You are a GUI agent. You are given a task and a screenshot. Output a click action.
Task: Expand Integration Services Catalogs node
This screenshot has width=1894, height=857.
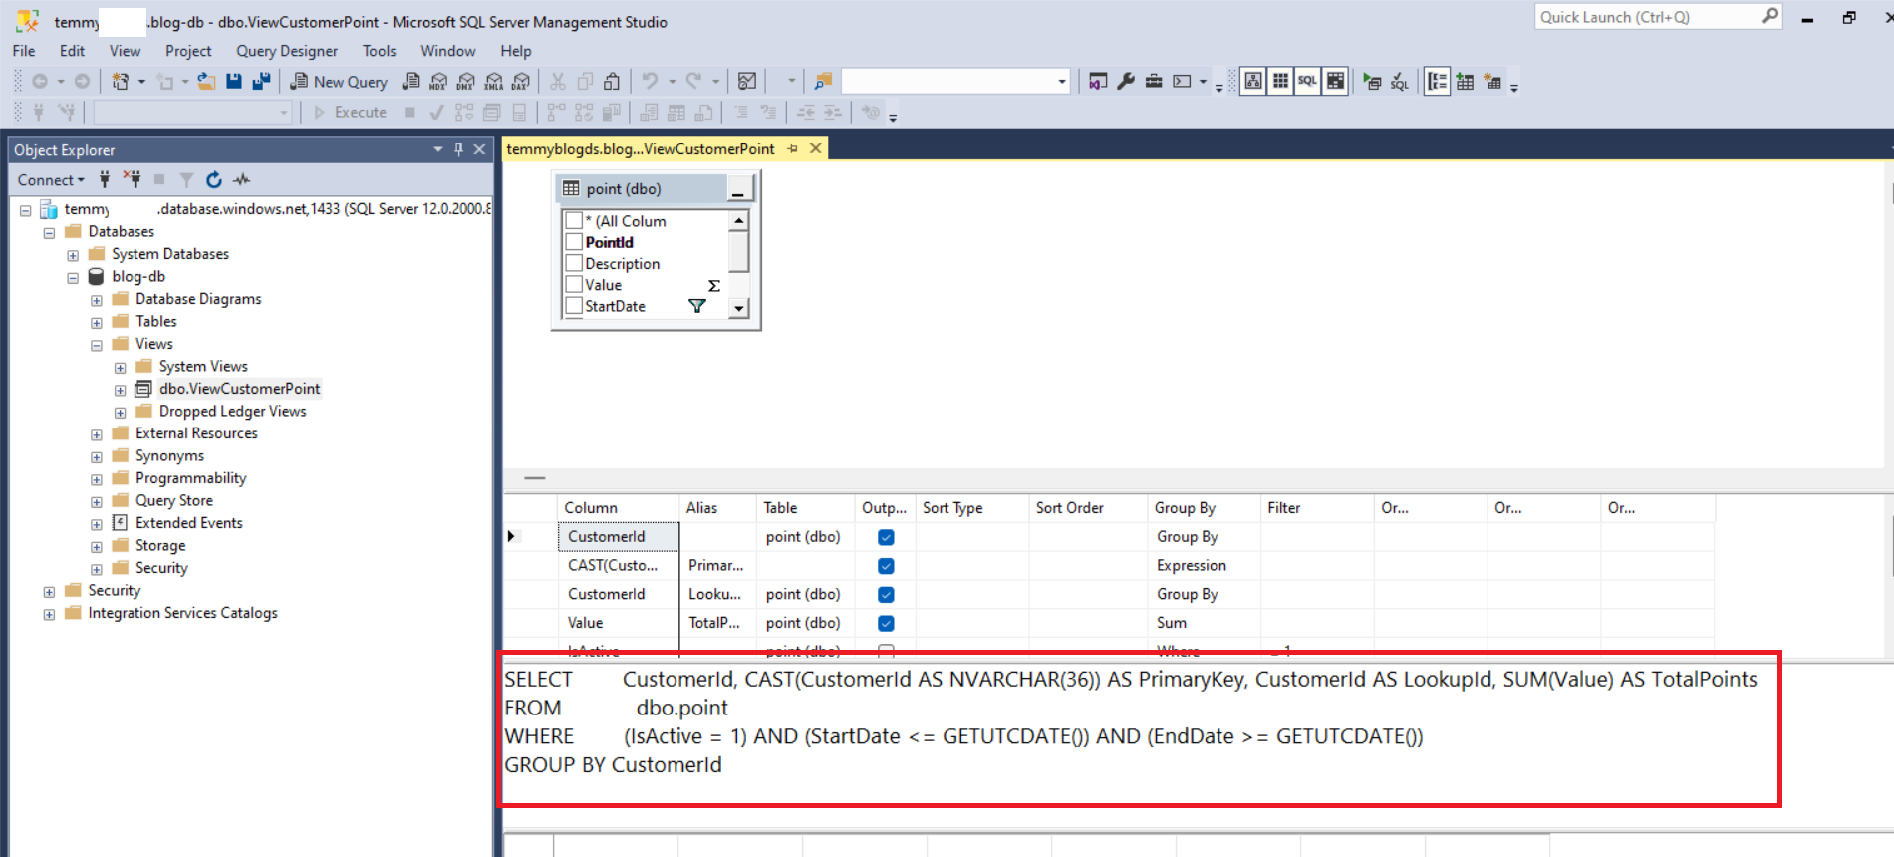pyautogui.click(x=49, y=614)
